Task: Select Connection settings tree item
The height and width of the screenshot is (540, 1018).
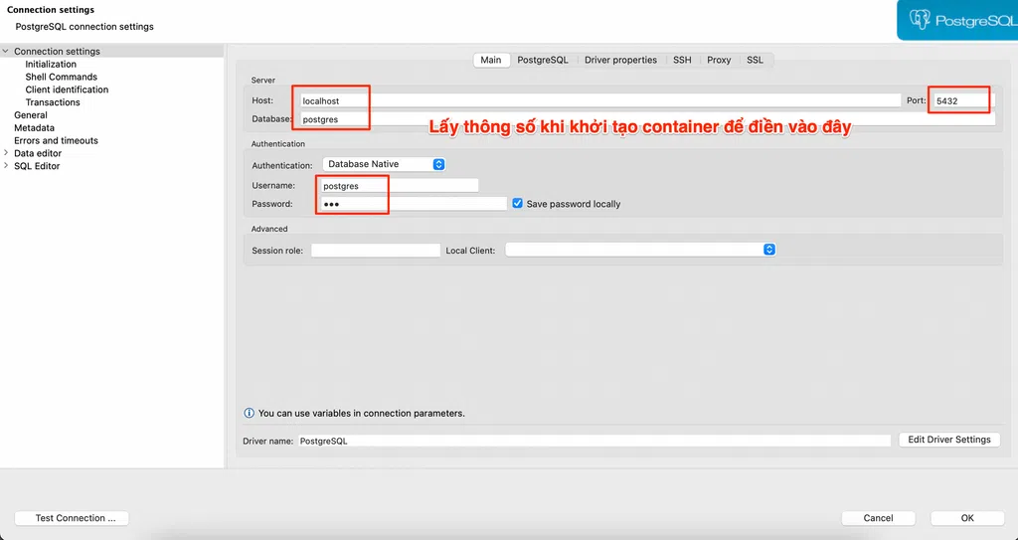Action: (57, 52)
